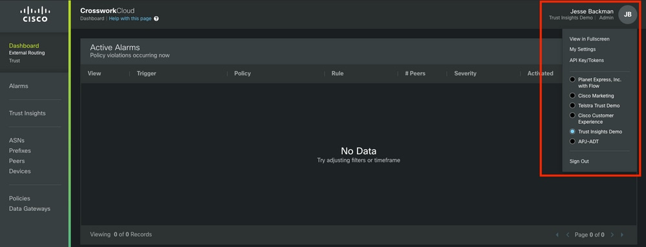Click the Cisco logo
The image size is (646, 247).
click(35, 14)
